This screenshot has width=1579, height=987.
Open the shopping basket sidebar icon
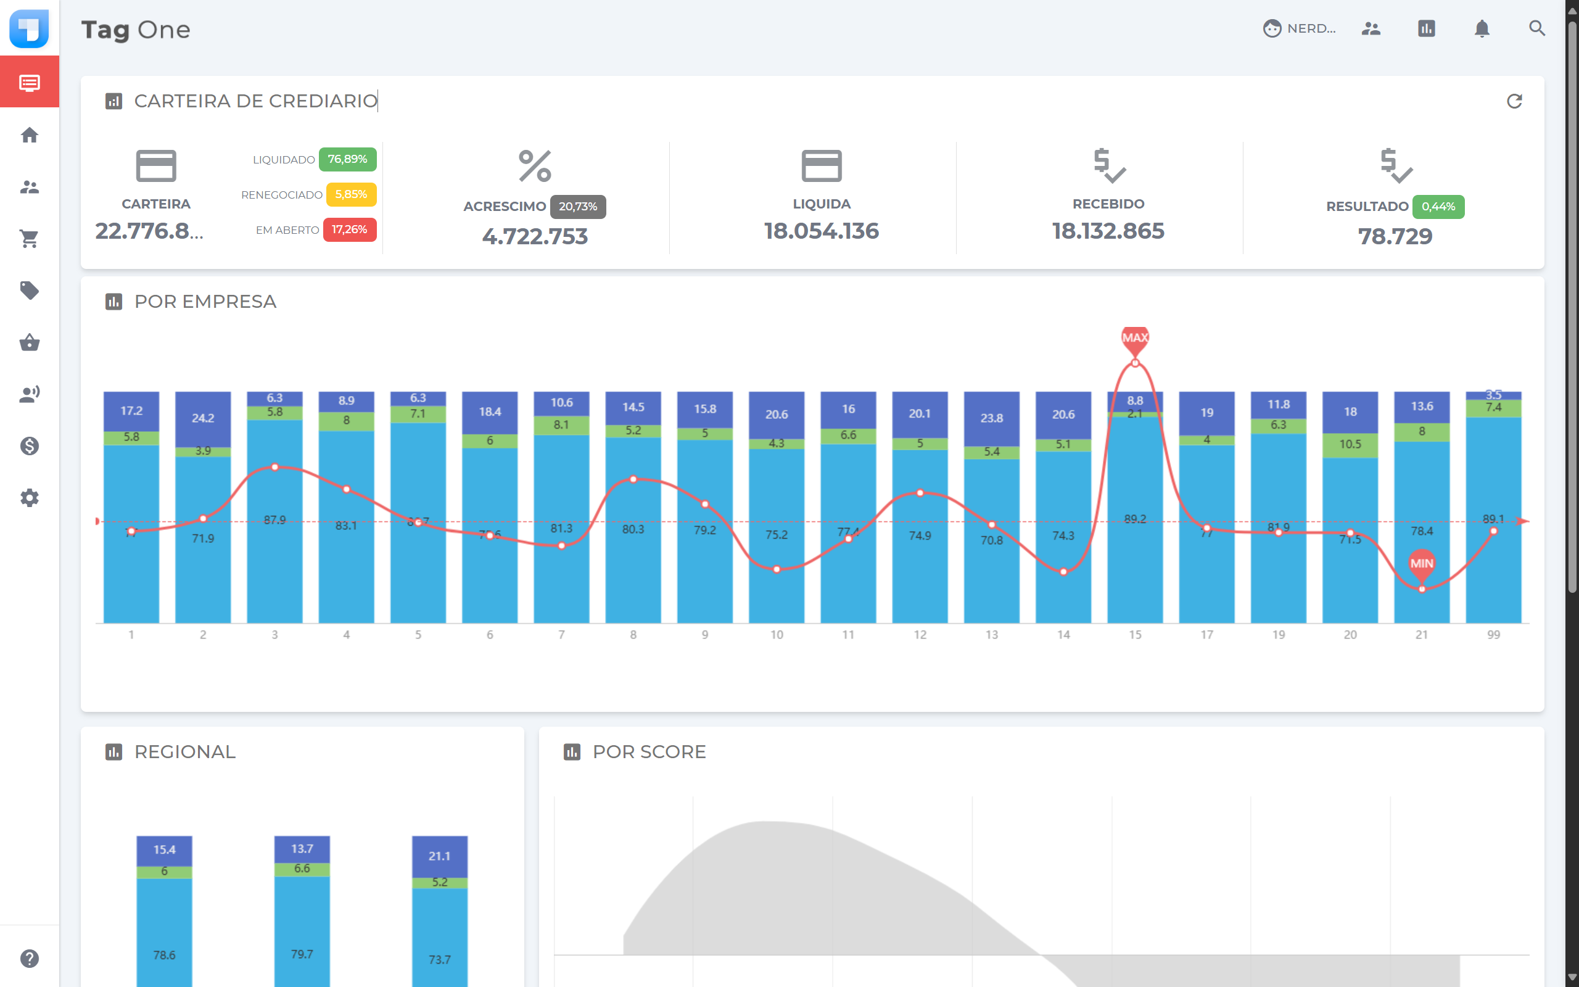[30, 342]
